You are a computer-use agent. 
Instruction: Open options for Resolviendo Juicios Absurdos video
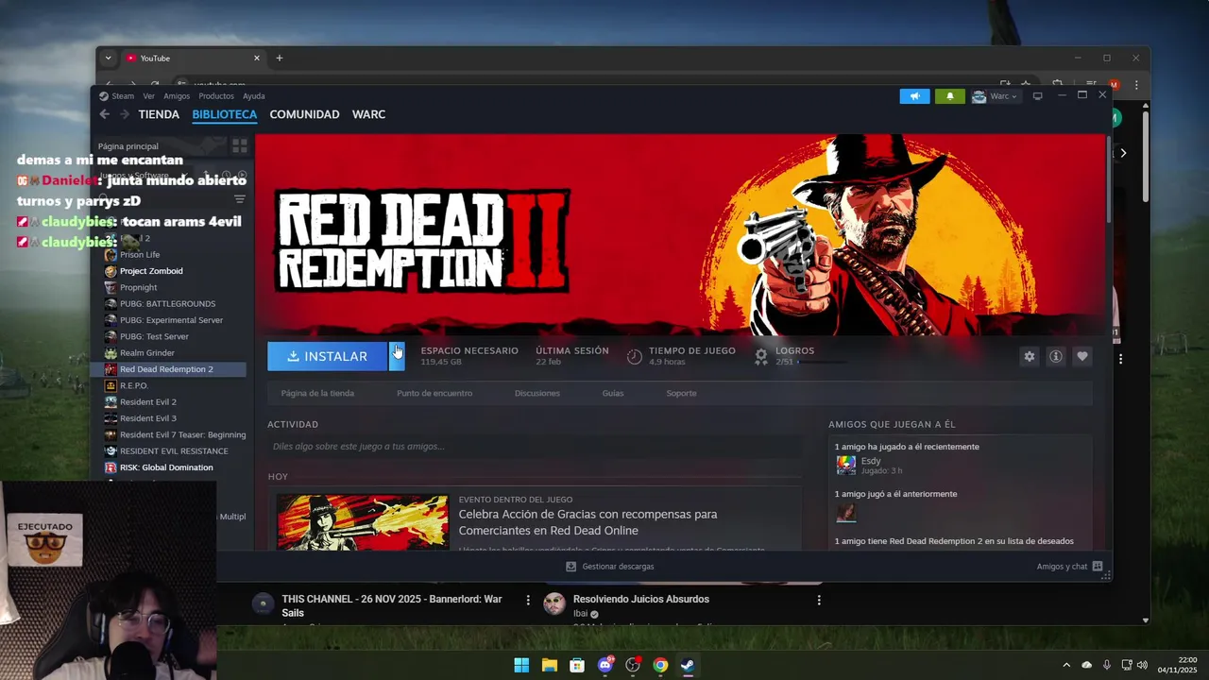pyautogui.click(x=819, y=601)
